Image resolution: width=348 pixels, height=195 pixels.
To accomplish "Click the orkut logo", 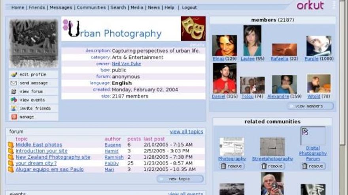I will pyautogui.click(x=310, y=6).
